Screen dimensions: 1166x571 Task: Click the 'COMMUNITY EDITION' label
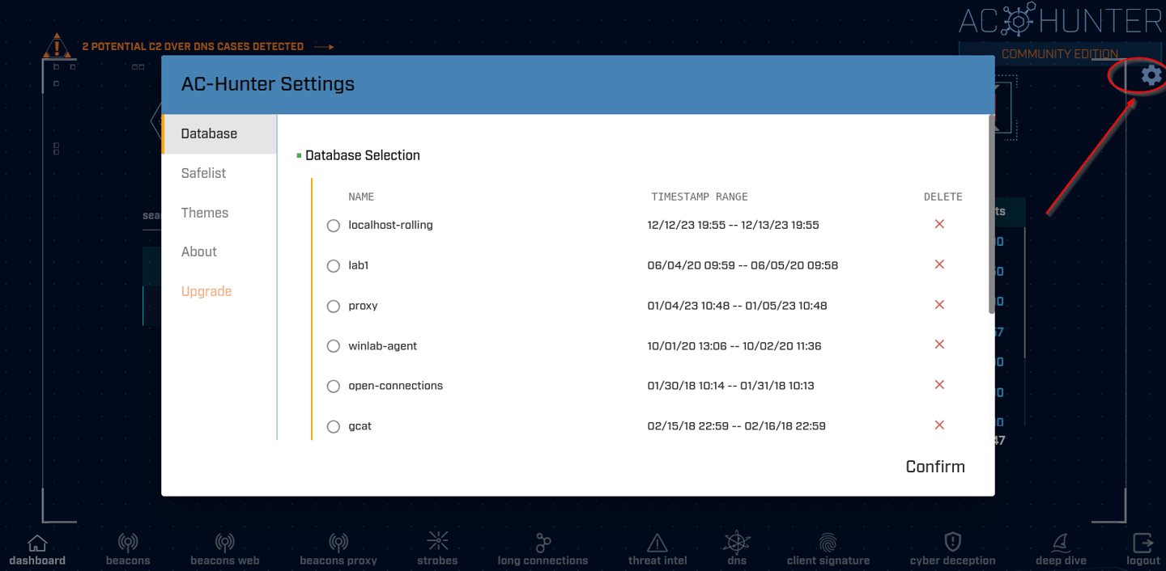tap(1060, 54)
